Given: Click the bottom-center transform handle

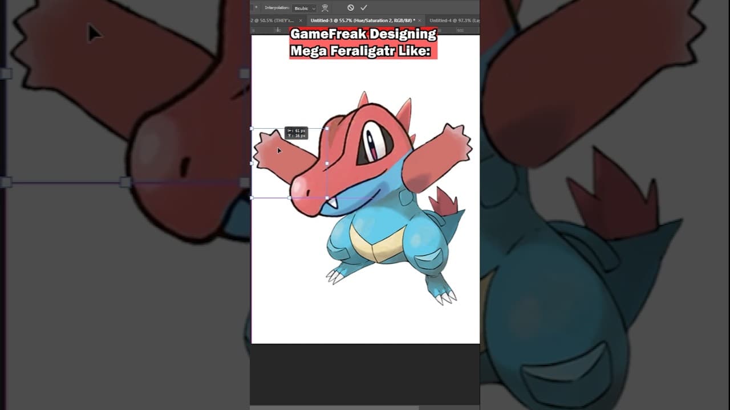Looking at the screenshot, I should pyautogui.click(x=289, y=198).
